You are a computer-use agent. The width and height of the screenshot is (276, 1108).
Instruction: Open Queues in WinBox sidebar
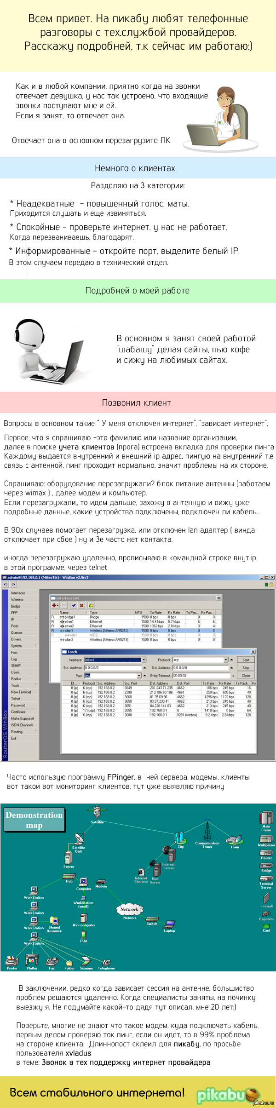pyautogui.click(x=17, y=632)
